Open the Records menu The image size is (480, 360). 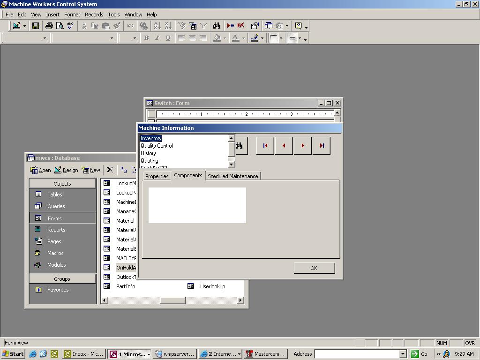[94, 15]
